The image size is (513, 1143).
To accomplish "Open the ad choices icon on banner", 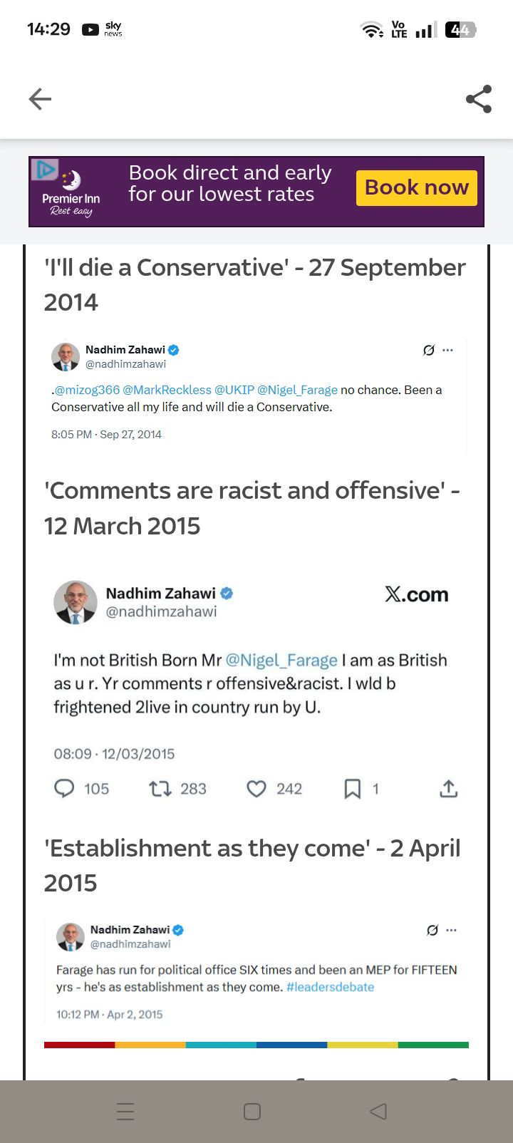I will [x=45, y=170].
